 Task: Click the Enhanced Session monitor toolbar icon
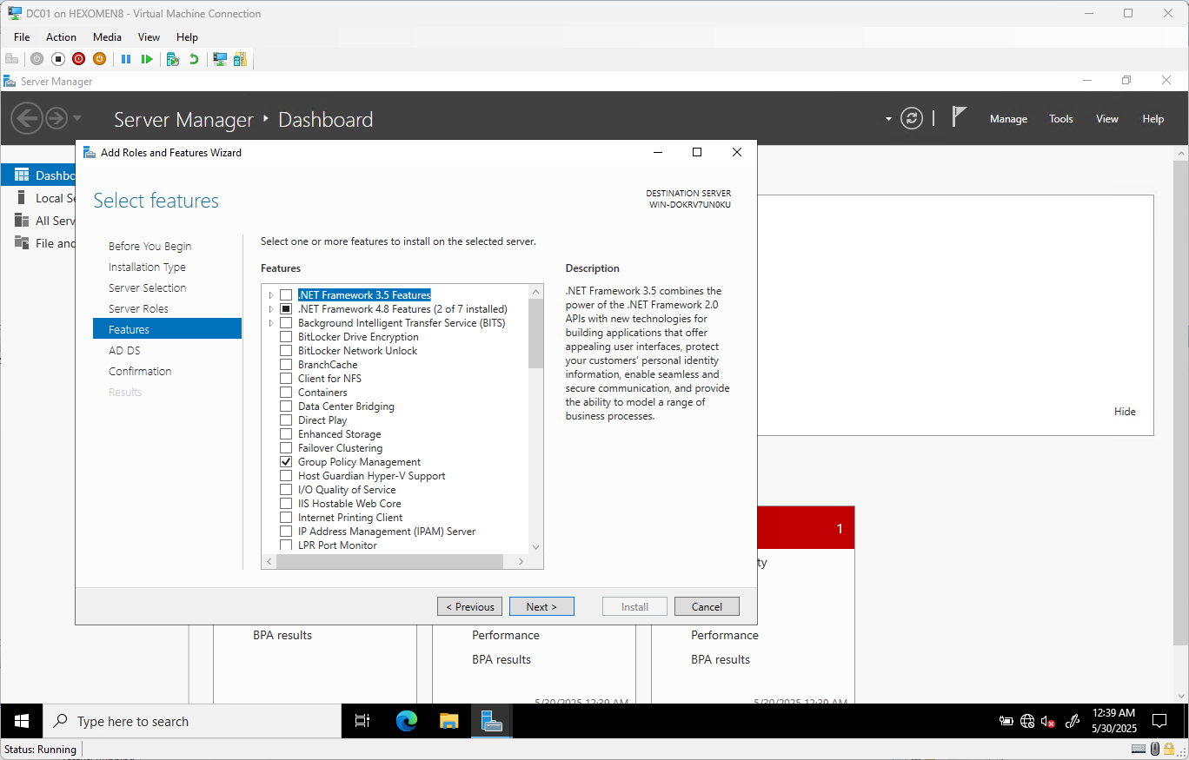(220, 59)
